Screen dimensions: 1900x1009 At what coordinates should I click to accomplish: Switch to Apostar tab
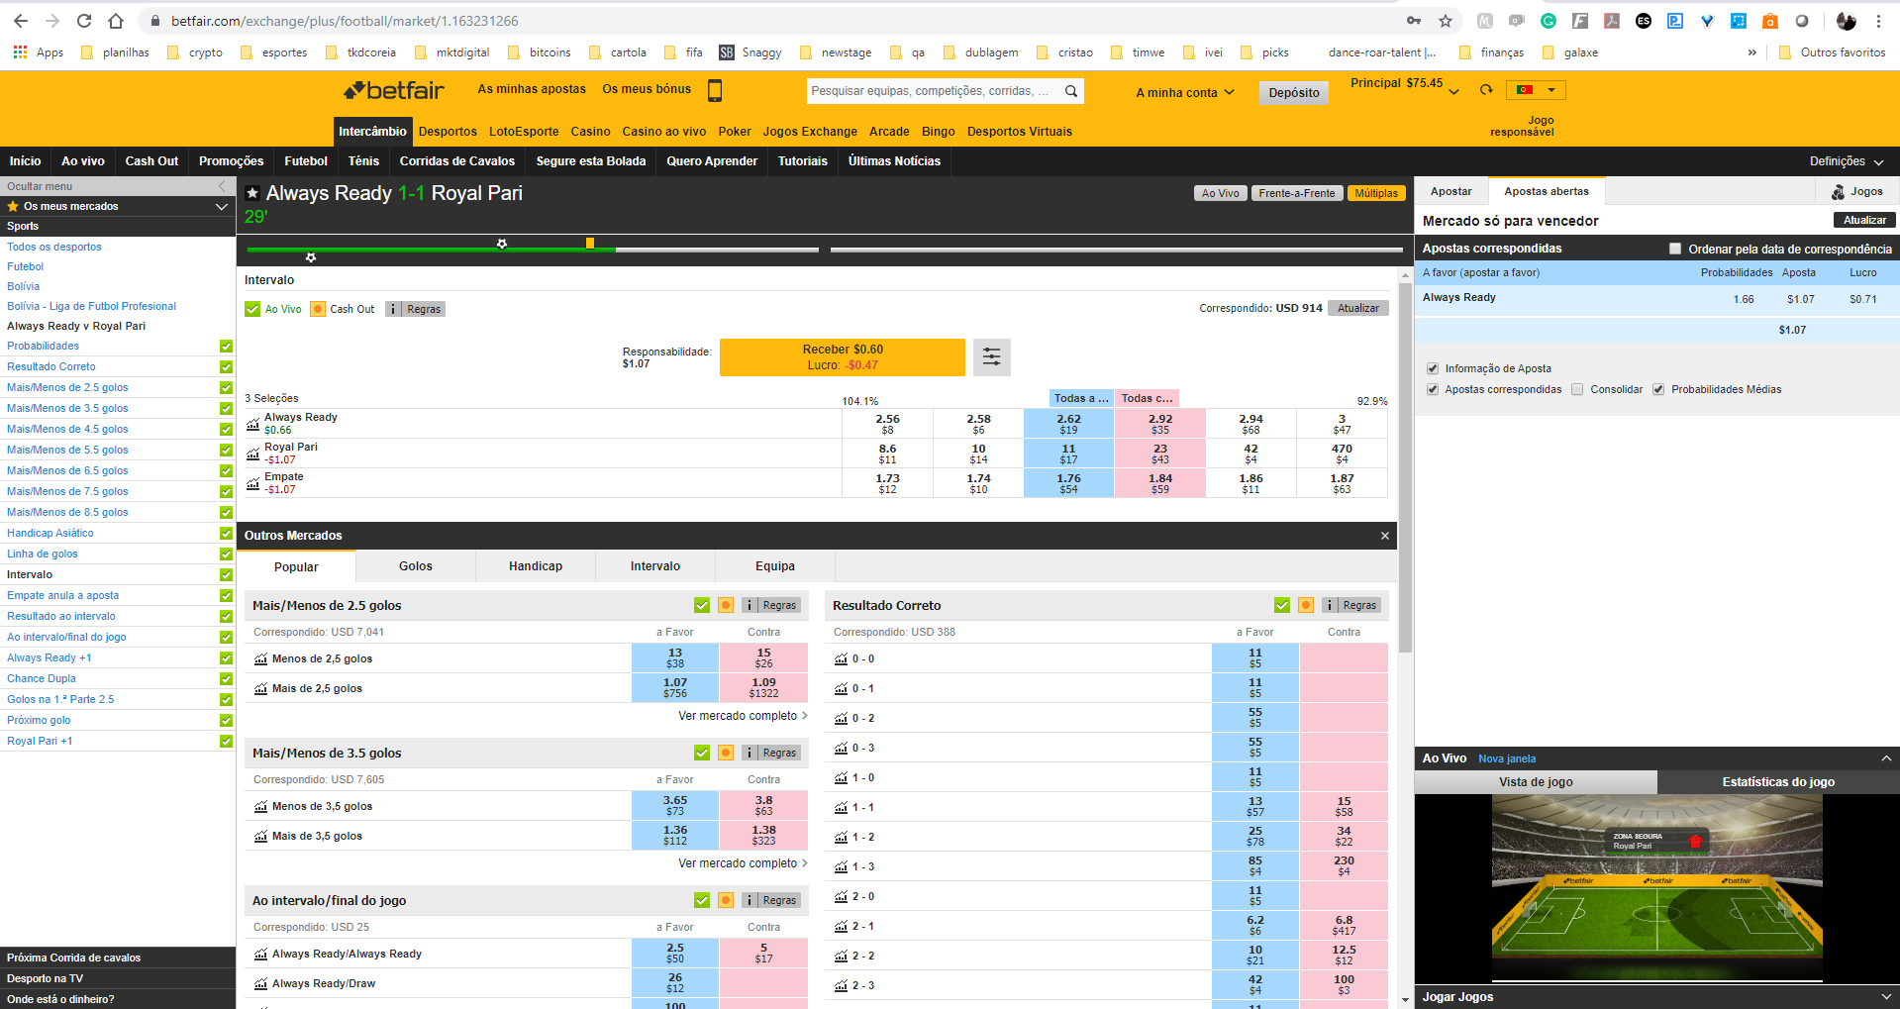point(1450,191)
